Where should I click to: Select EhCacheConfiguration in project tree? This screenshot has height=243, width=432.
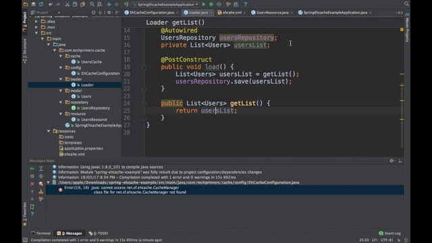(x=101, y=74)
